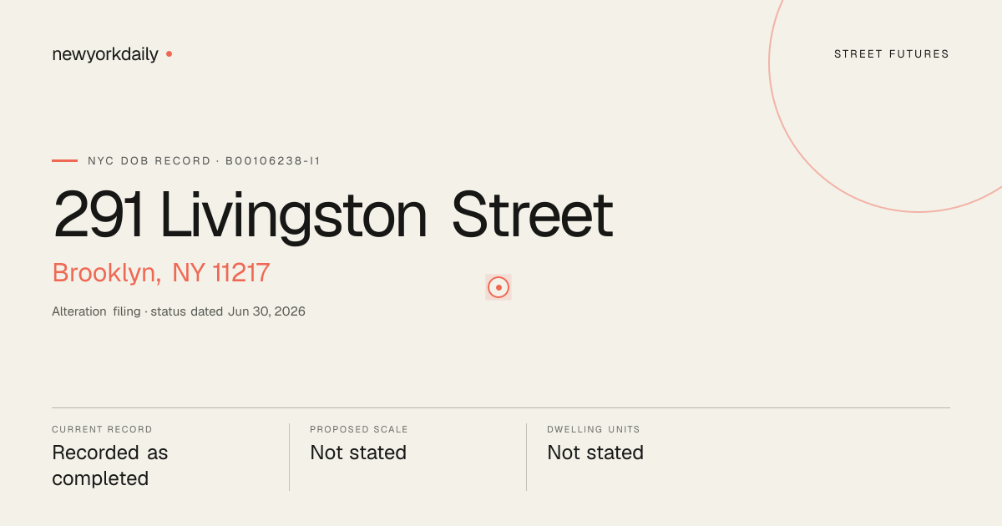This screenshot has width=1002, height=526.
Task: Click the Recorded as completed value
Action: tap(110, 466)
